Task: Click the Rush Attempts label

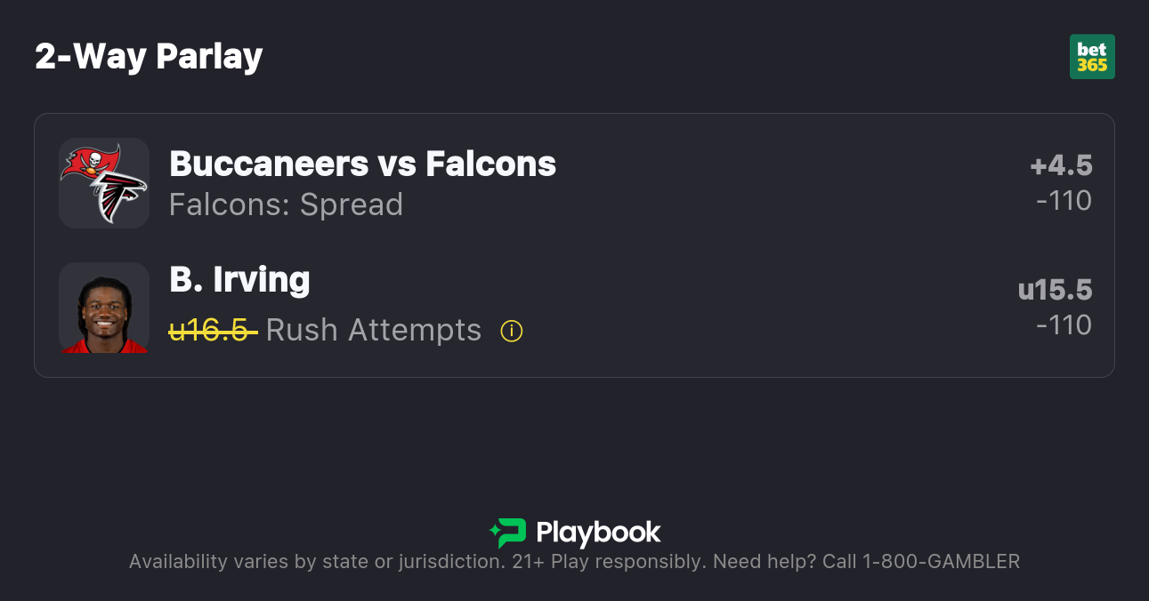Action: tap(374, 330)
